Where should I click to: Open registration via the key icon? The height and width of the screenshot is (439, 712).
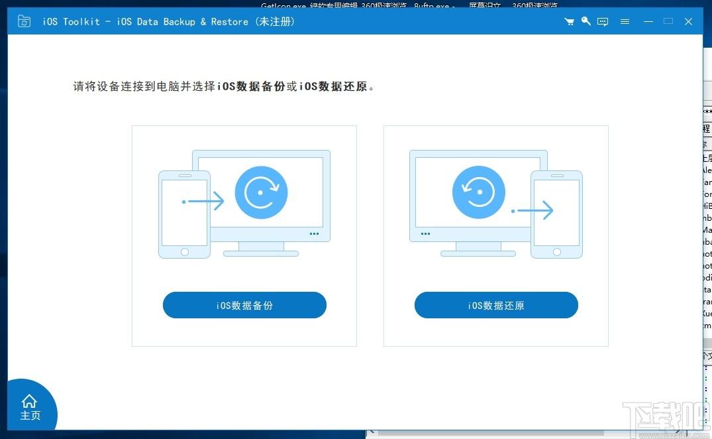pos(585,22)
